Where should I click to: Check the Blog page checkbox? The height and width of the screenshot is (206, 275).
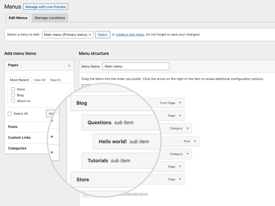click(x=13, y=95)
